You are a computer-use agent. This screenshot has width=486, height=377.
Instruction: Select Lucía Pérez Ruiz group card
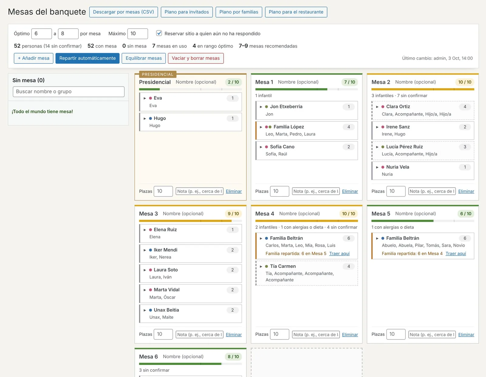pyautogui.click(x=423, y=151)
